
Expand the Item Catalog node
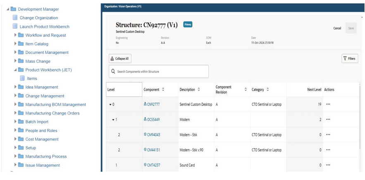coord(15,43)
